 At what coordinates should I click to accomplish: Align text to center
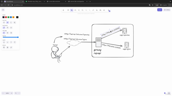tap(8, 33)
